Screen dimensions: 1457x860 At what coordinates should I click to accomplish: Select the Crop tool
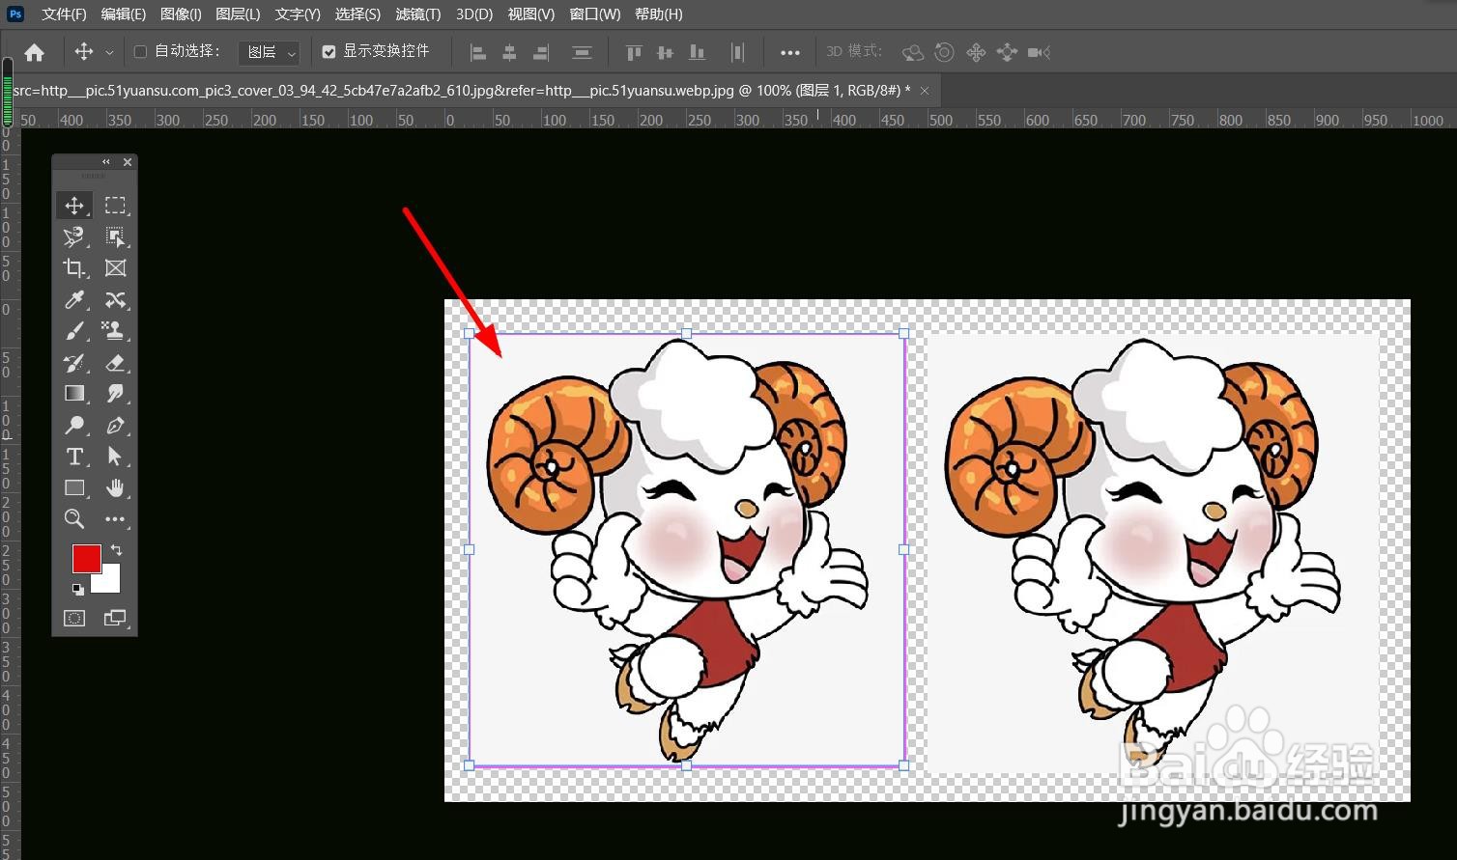click(x=74, y=268)
